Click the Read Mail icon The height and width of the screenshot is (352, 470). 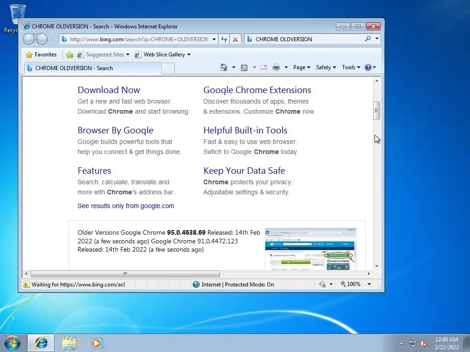263,67
